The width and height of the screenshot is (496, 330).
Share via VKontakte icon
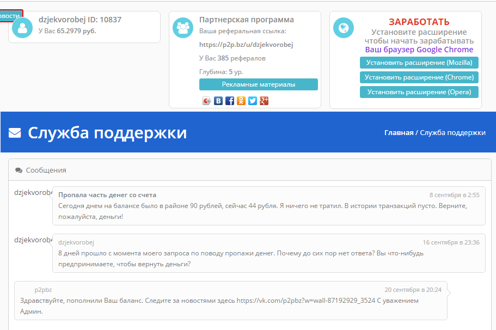click(x=218, y=101)
